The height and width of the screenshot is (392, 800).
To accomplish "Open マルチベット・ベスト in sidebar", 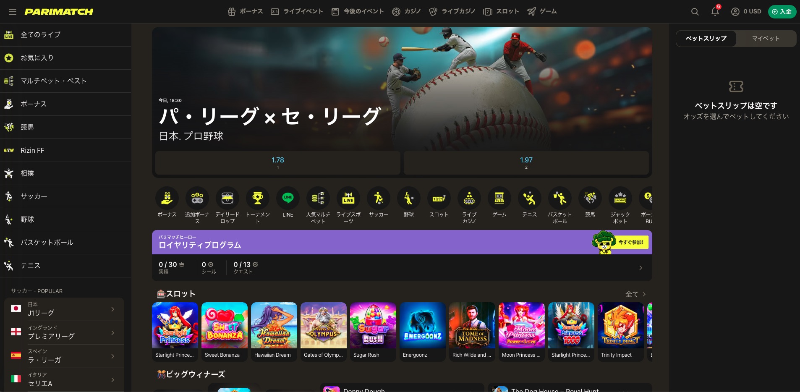I will 65,81.
